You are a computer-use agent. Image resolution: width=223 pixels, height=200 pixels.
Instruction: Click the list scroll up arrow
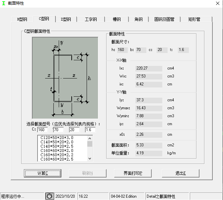click(x=90, y=138)
